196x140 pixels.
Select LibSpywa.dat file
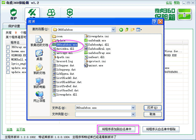[x=63, y=74]
